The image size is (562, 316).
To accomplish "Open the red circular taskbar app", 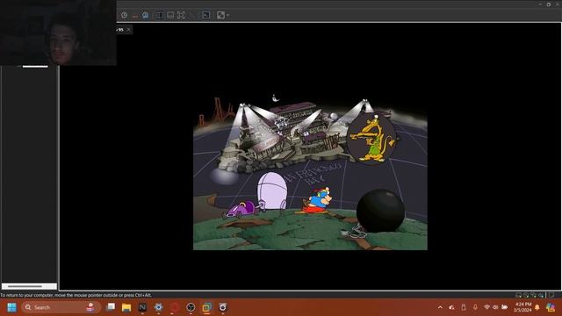I will 175,307.
